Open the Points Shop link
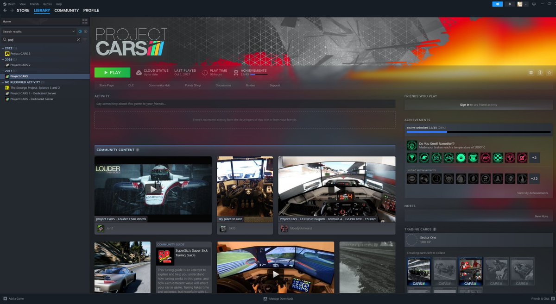556x304 pixels. click(x=193, y=85)
